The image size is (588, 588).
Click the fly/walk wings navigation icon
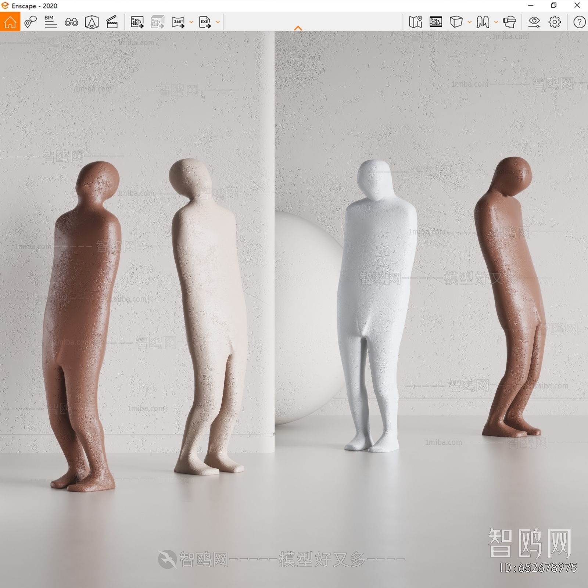click(483, 22)
